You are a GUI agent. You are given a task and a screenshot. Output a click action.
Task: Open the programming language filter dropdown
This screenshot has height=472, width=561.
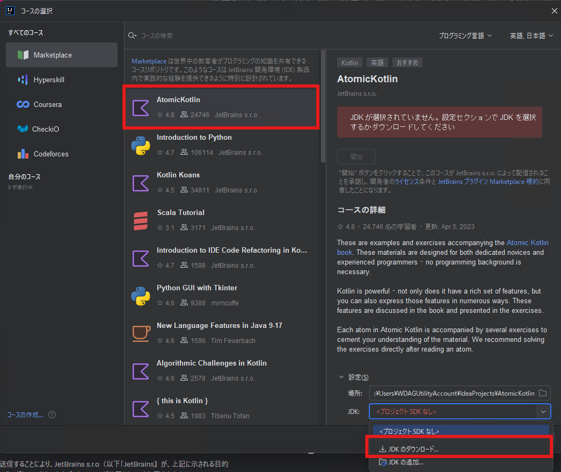tap(465, 35)
